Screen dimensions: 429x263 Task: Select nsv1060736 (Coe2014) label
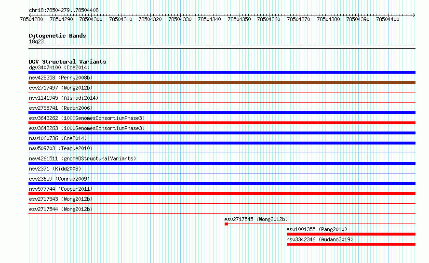tap(58, 138)
